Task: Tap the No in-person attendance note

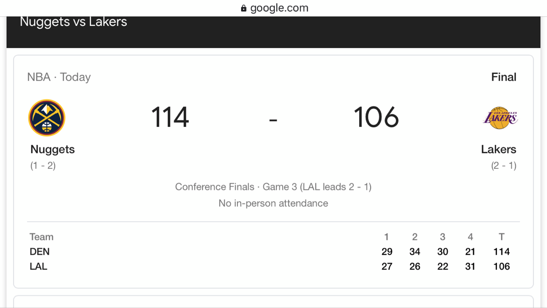Action: (273, 203)
